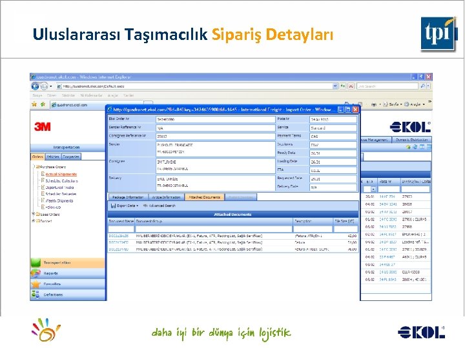Sort by File Size column header
This screenshot has height=348, width=465.
click(346, 221)
